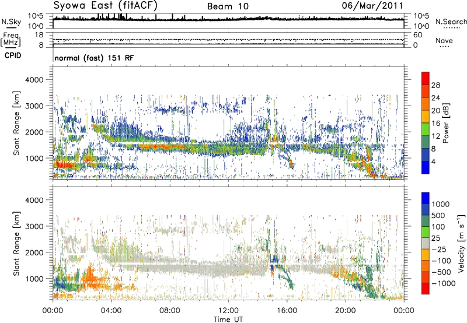Select the "normal (fast) 151 RF" mode text

point(94,58)
